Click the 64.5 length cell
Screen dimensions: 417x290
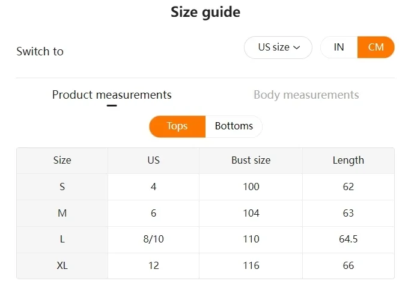coord(348,239)
